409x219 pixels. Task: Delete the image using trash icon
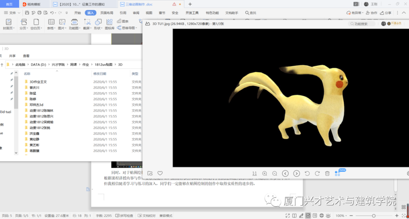pyautogui.click(x=327, y=173)
